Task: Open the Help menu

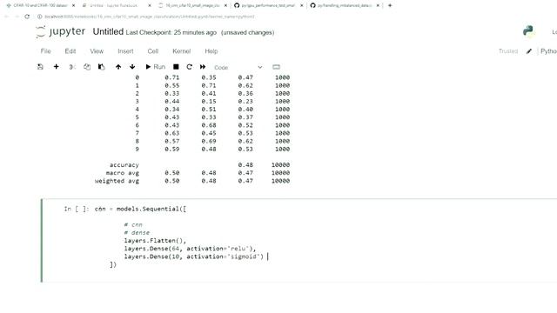Action: pos(211,51)
